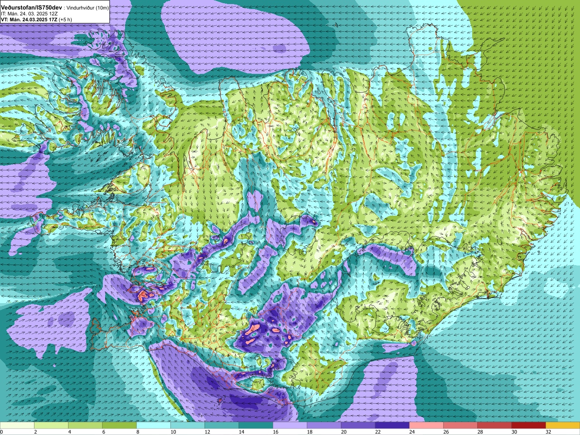
Task: Click the Veðurstofan/IS750dev title text
Action: [31, 8]
